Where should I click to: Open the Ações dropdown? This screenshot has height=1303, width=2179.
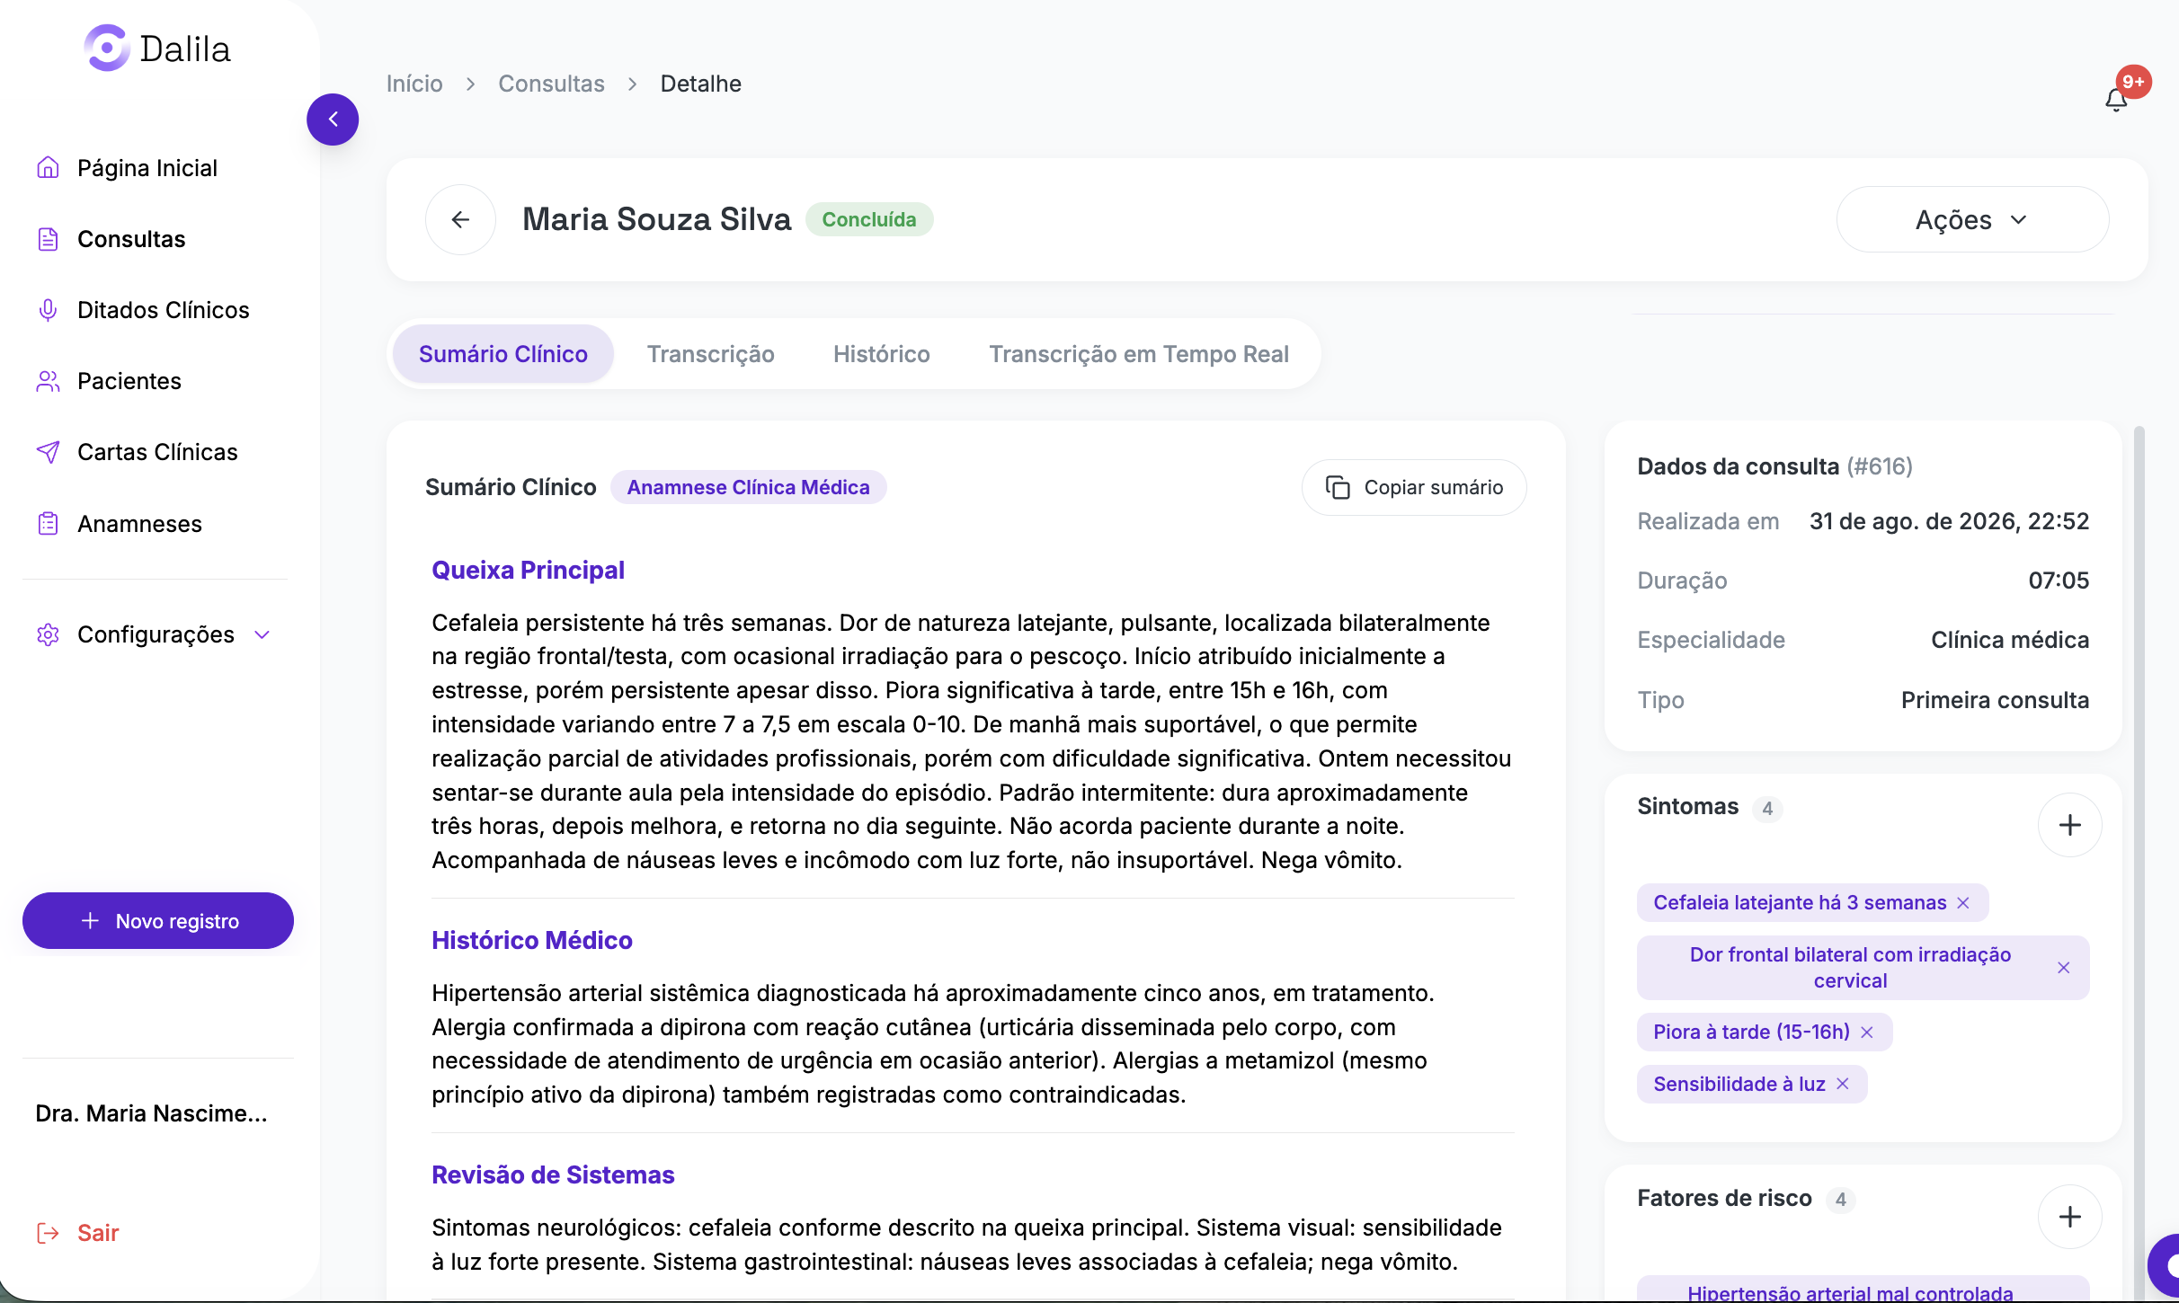pyautogui.click(x=1972, y=219)
